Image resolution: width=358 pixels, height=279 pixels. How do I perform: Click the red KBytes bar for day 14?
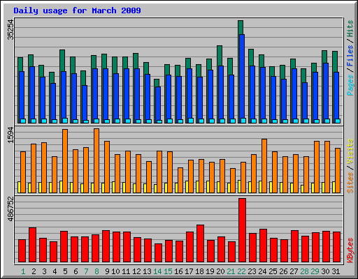click(158, 253)
